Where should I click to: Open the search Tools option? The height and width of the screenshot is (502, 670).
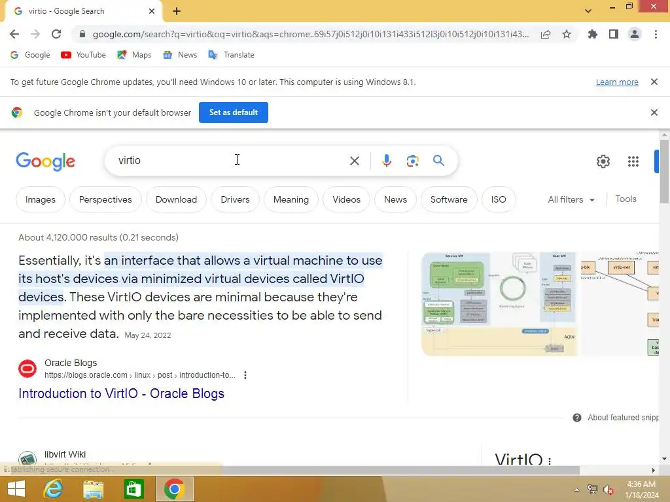coord(626,199)
